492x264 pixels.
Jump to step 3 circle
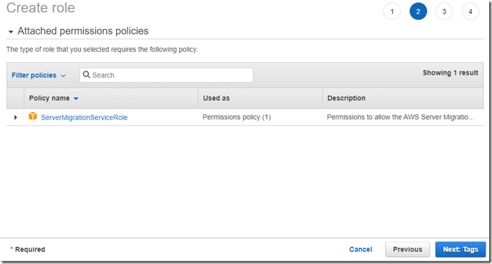[x=444, y=12]
